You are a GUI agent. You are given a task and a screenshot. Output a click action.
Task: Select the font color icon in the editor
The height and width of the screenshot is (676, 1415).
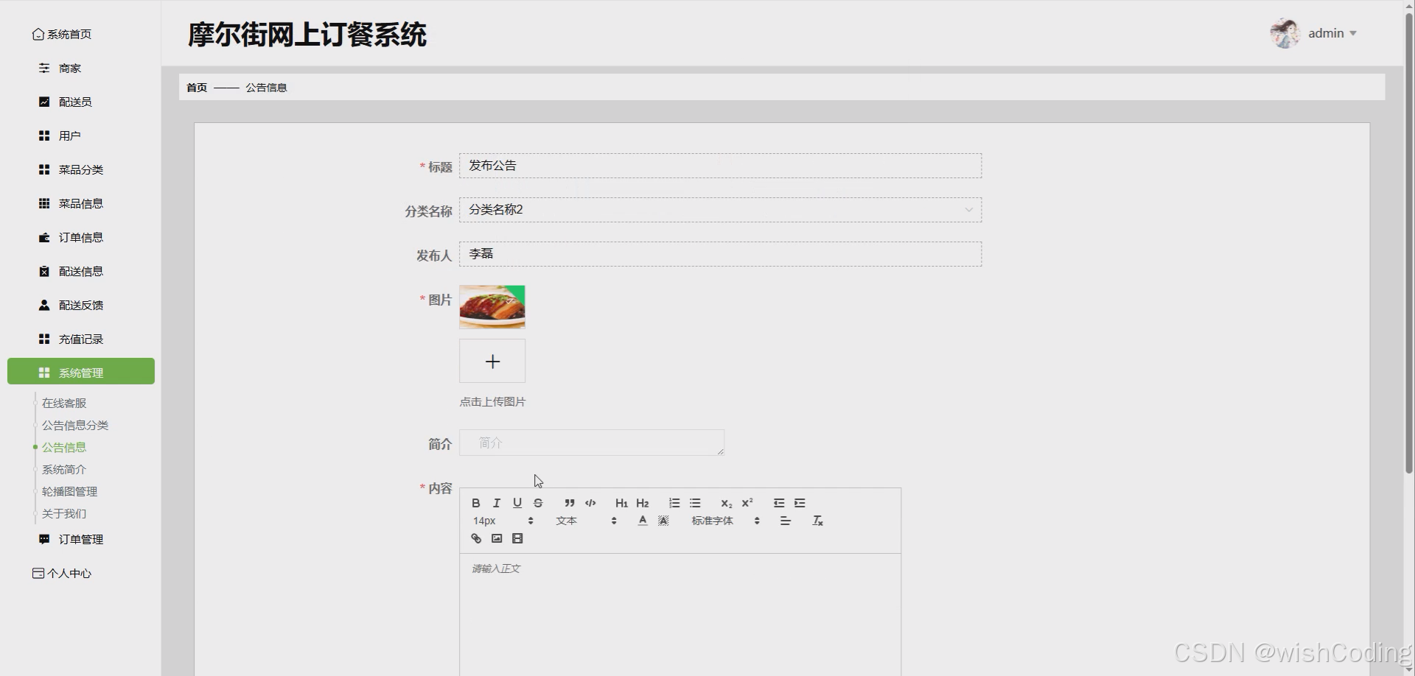(642, 520)
